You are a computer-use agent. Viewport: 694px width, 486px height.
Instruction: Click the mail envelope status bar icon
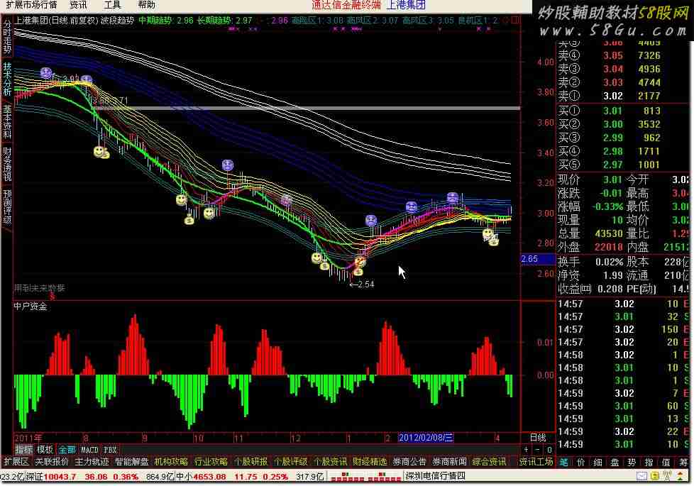(641, 476)
